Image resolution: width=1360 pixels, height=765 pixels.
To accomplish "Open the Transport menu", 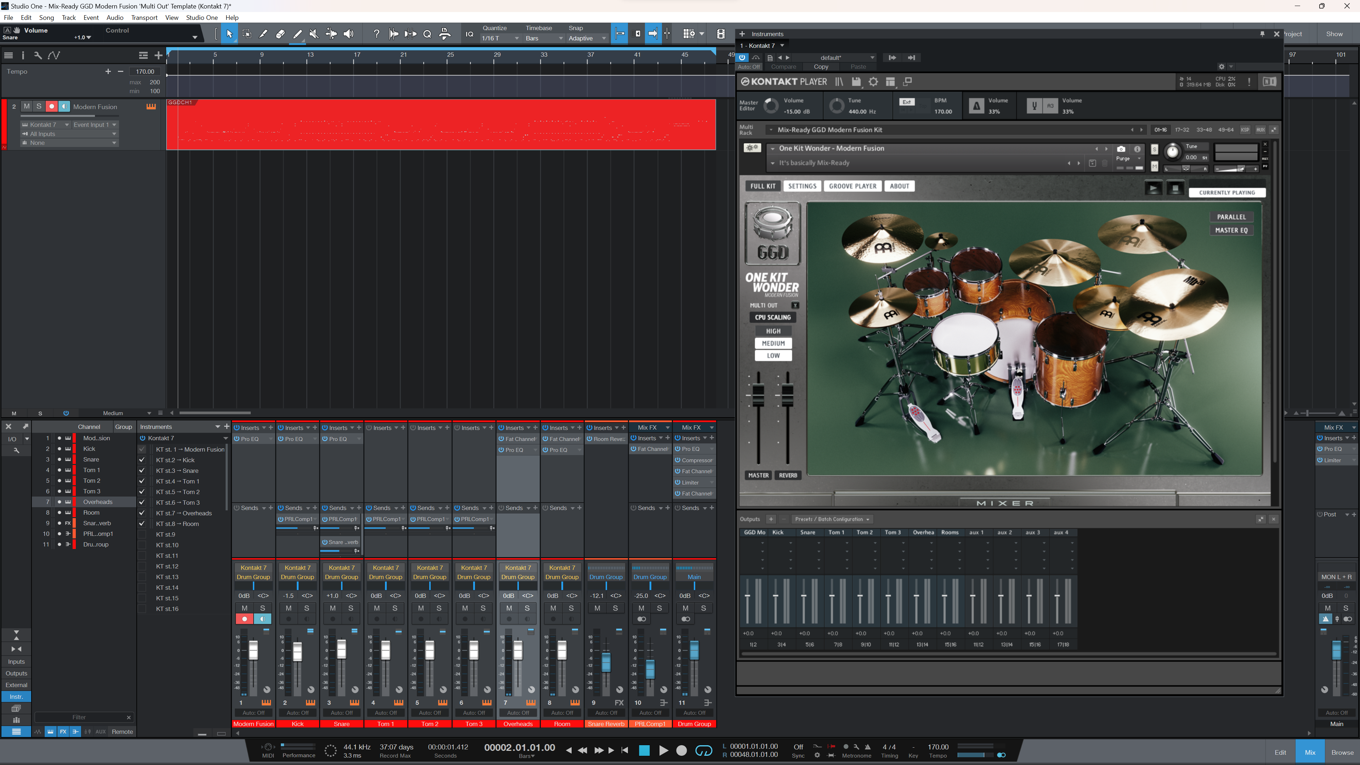I will click(144, 17).
